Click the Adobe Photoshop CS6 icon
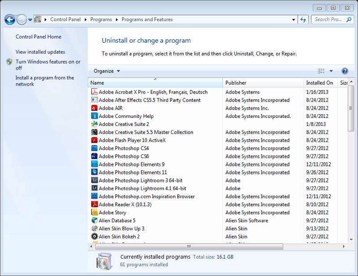Image resolution: width=358 pixels, height=276 pixels. [x=94, y=157]
